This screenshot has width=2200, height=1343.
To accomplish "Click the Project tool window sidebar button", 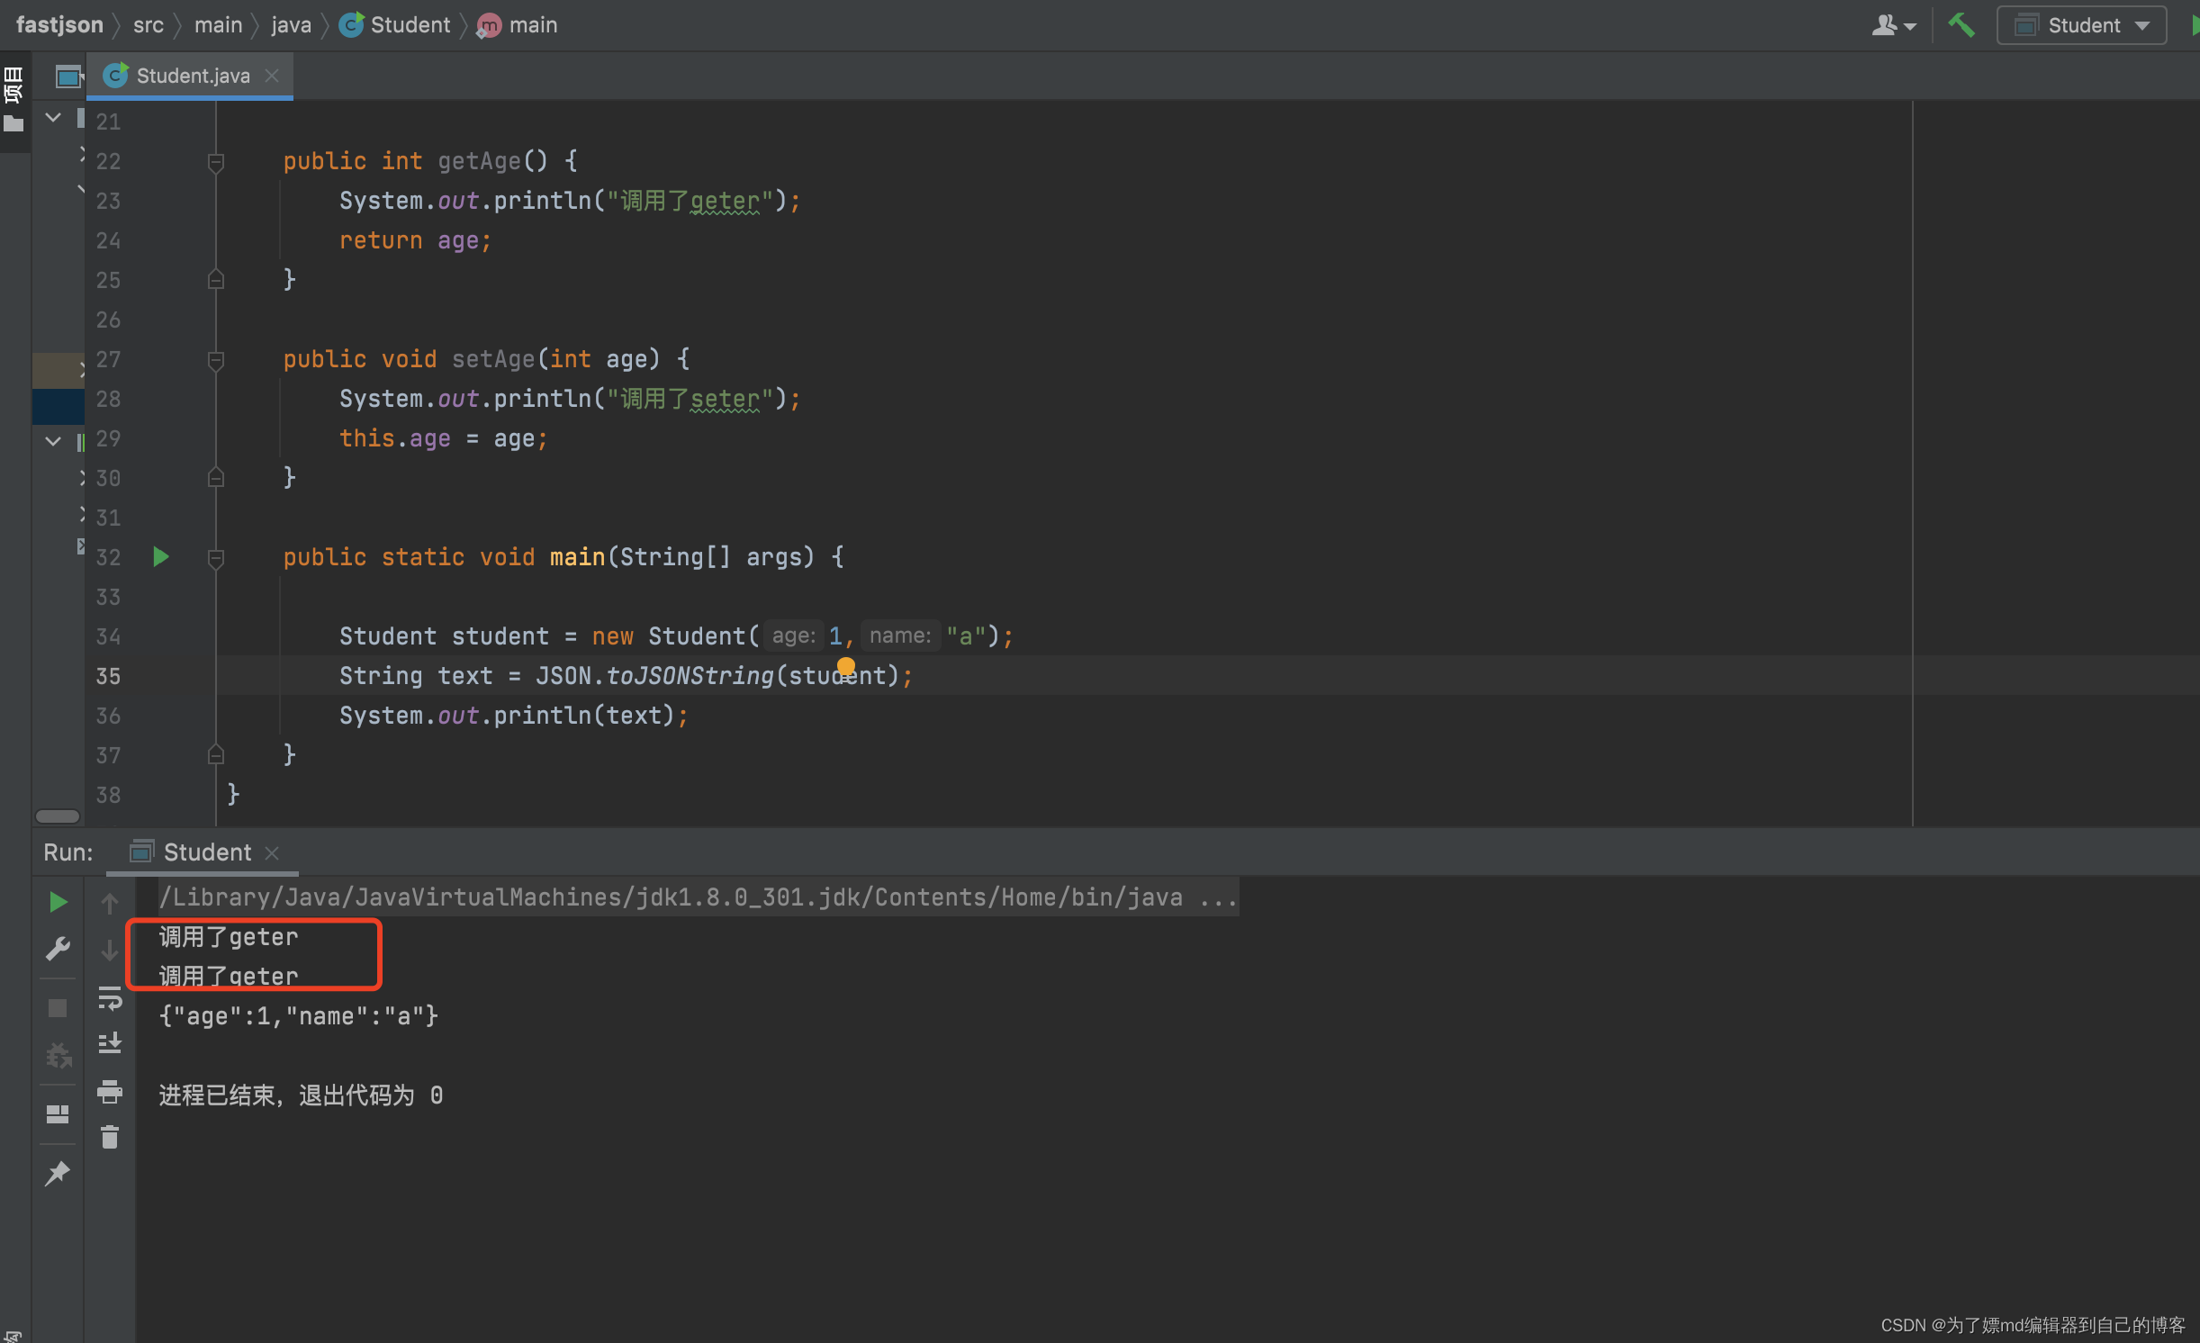I will pyautogui.click(x=14, y=99).
